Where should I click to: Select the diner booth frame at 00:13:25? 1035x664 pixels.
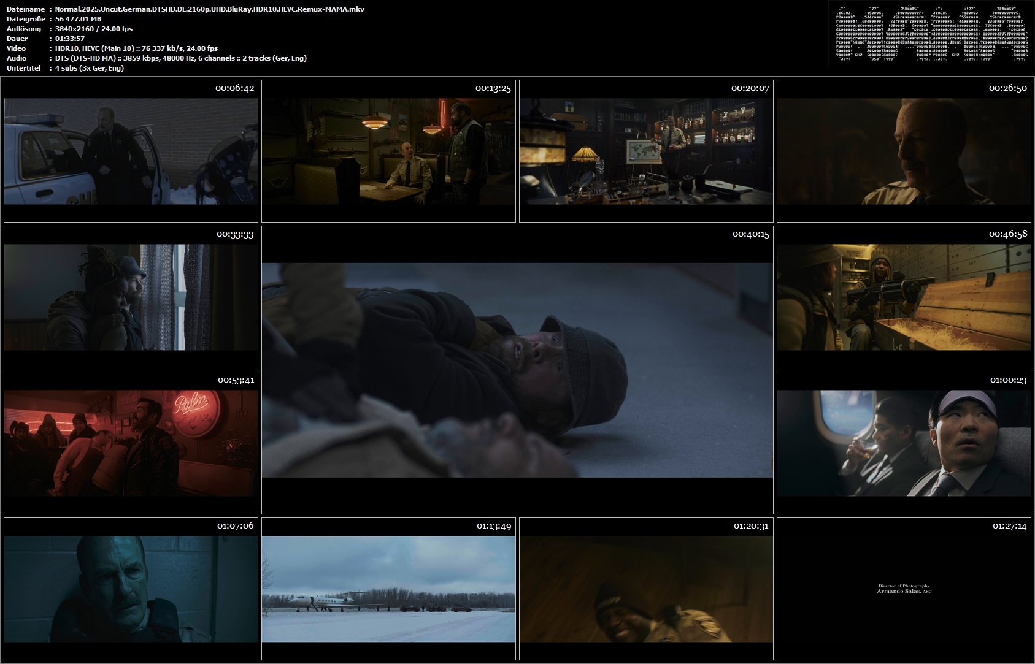click(x=388, y=151)
